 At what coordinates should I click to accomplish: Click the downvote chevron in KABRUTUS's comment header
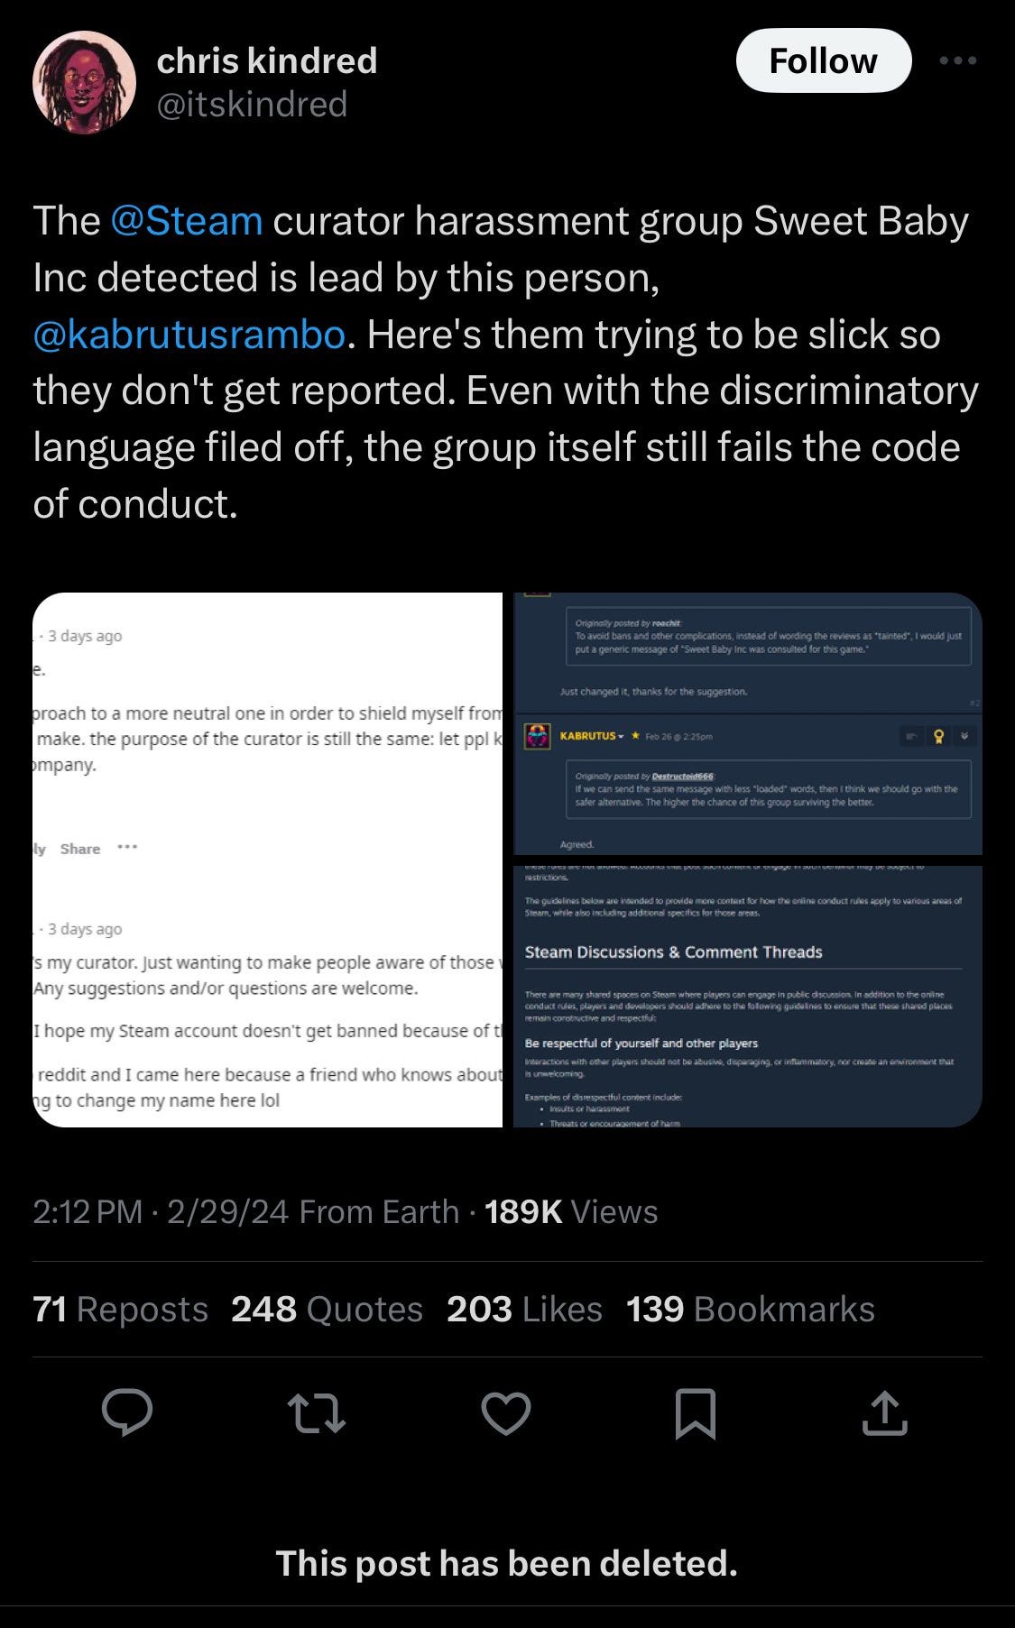(x=964, y=737)
